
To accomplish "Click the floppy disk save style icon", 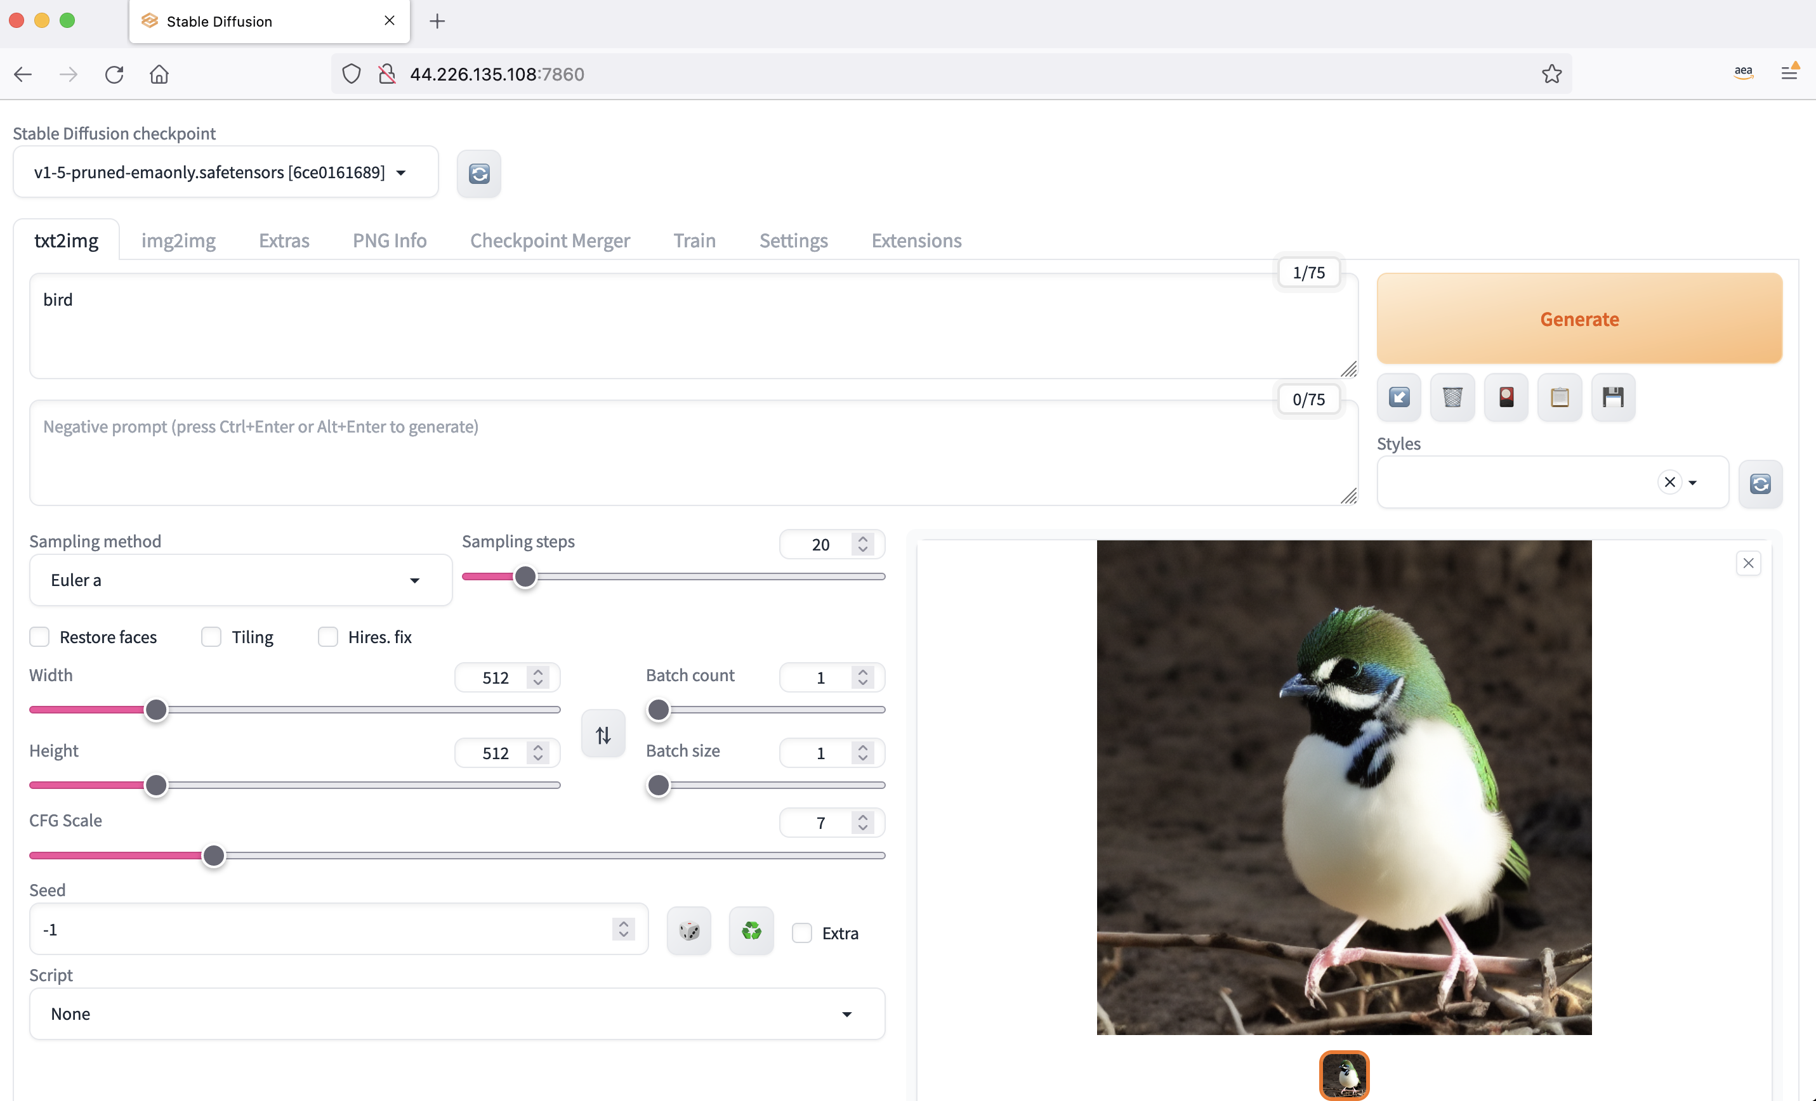I will [1612, 398].
